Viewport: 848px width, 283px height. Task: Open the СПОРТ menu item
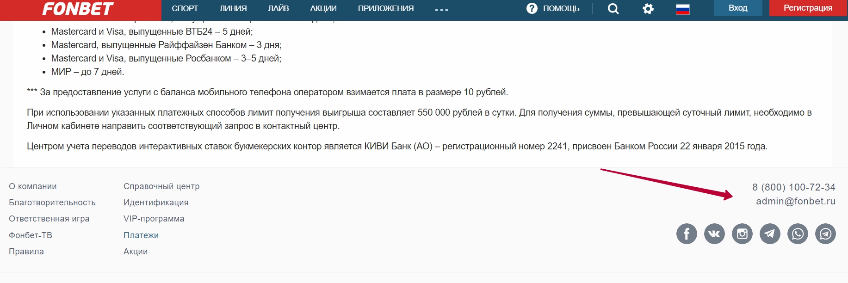click(x=185, y=8)
